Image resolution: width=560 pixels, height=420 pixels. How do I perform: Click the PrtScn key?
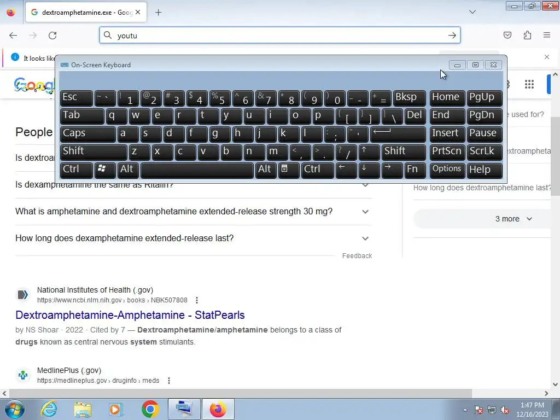click(447, 152)
